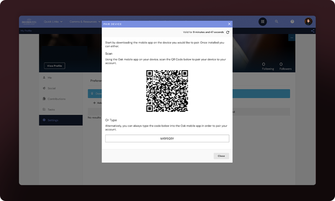The image size is (335, 201).
Task: Click the search magnifier icon
Action: tap(276, 21)
